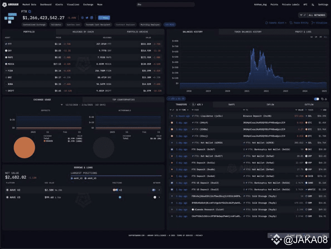Click the DAI token icon in transfers
Screen dimensions: 331x249
pos(306,149)
